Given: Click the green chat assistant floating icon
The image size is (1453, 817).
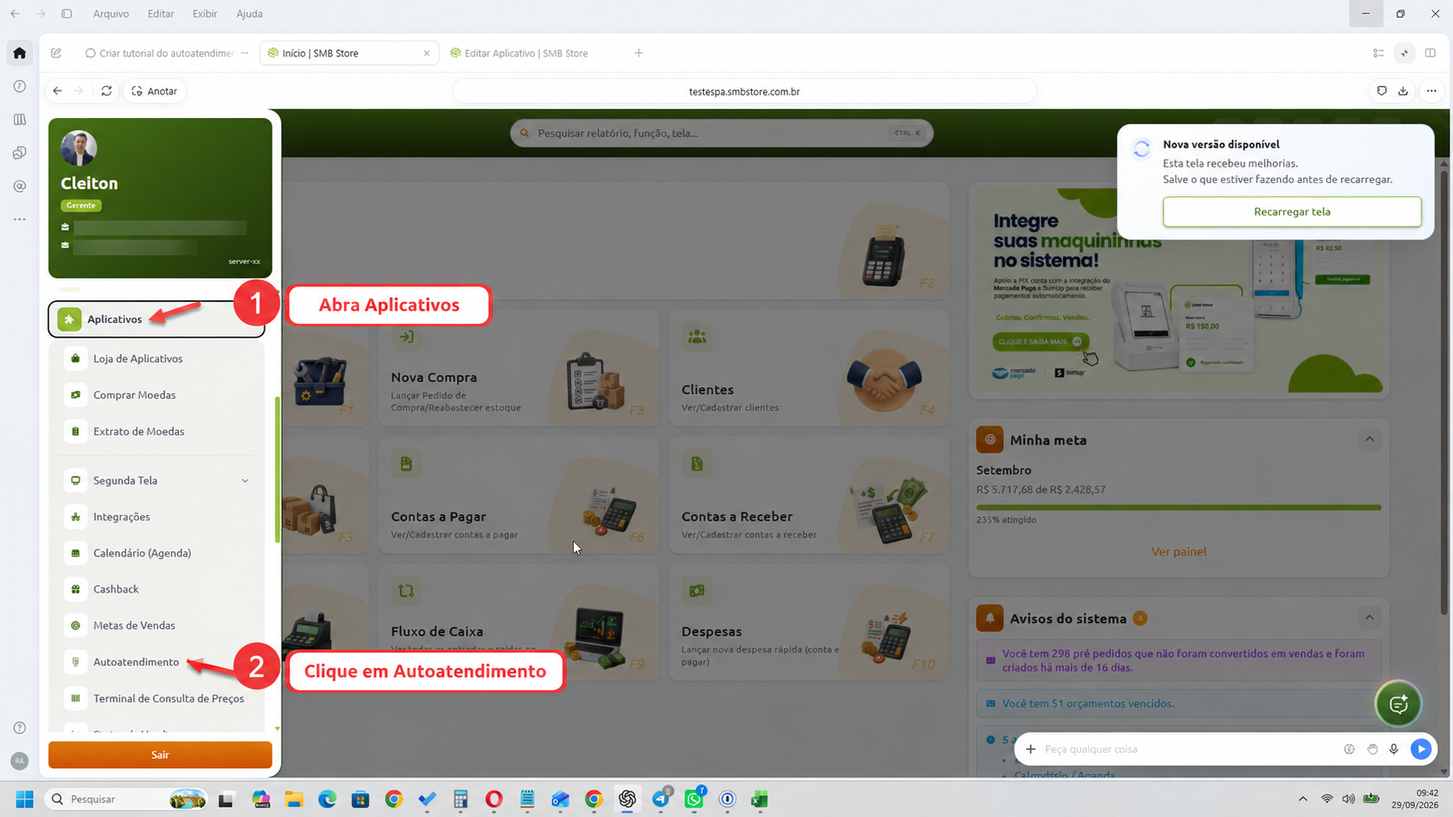Looking at the screenshot, I should point(1398,704).
